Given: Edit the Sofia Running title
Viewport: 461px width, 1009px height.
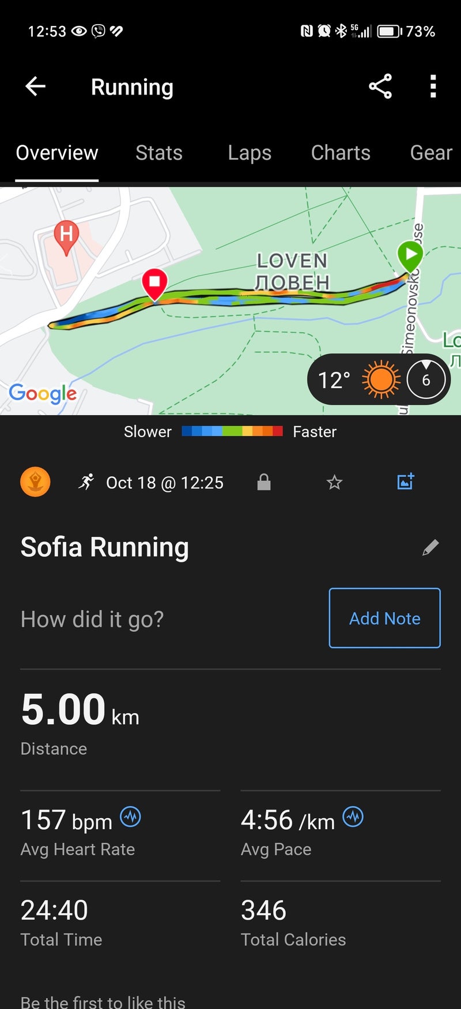Looking at the screenshot, I should pyautogui.click(x=430, y=547).
